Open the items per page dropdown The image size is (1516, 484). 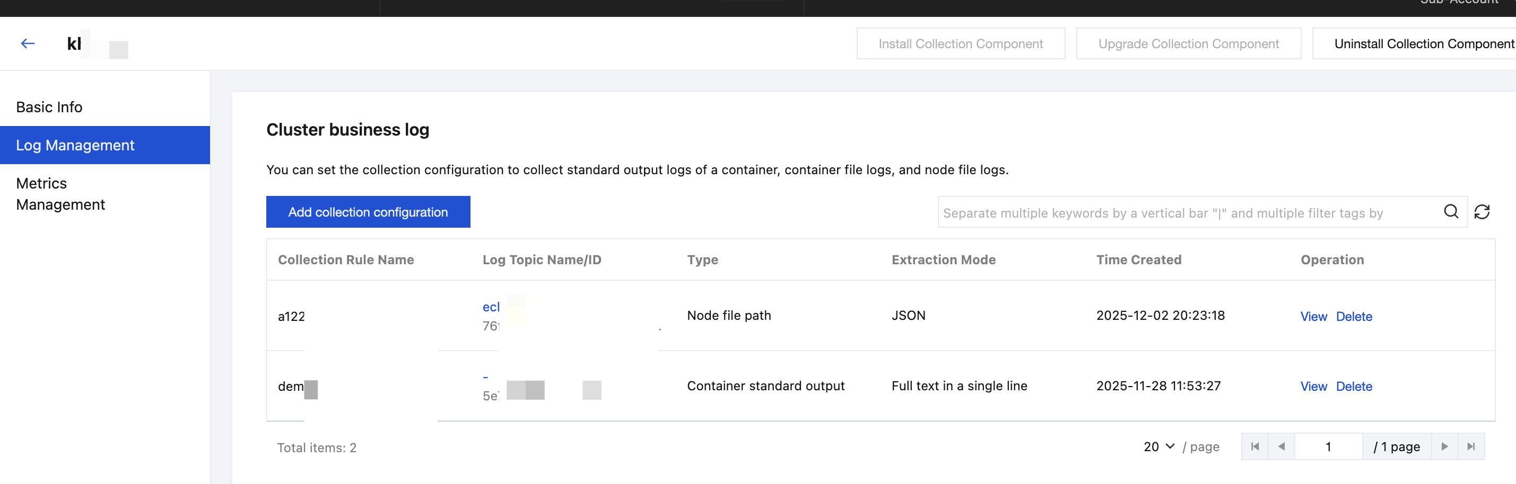pyautogui.click(x=1159, y=446)
